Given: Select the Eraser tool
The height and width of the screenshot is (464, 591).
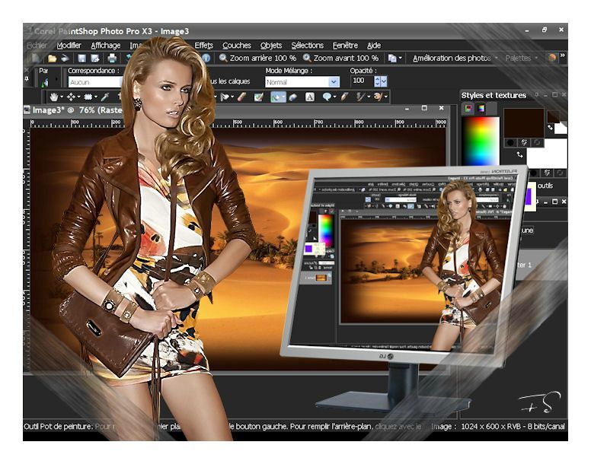Looking at the screenshot, I should (292, 97).
